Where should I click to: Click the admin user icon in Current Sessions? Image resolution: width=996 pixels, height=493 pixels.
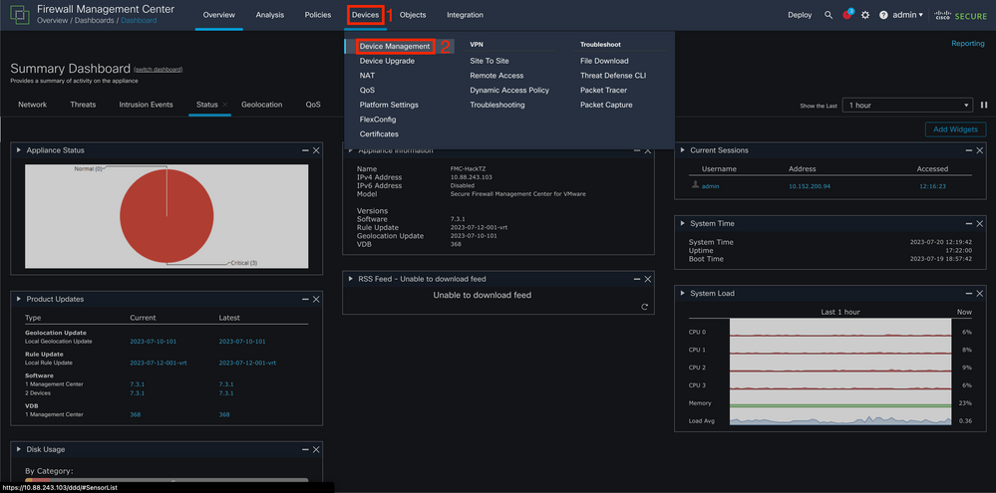[x=696, y=186]
